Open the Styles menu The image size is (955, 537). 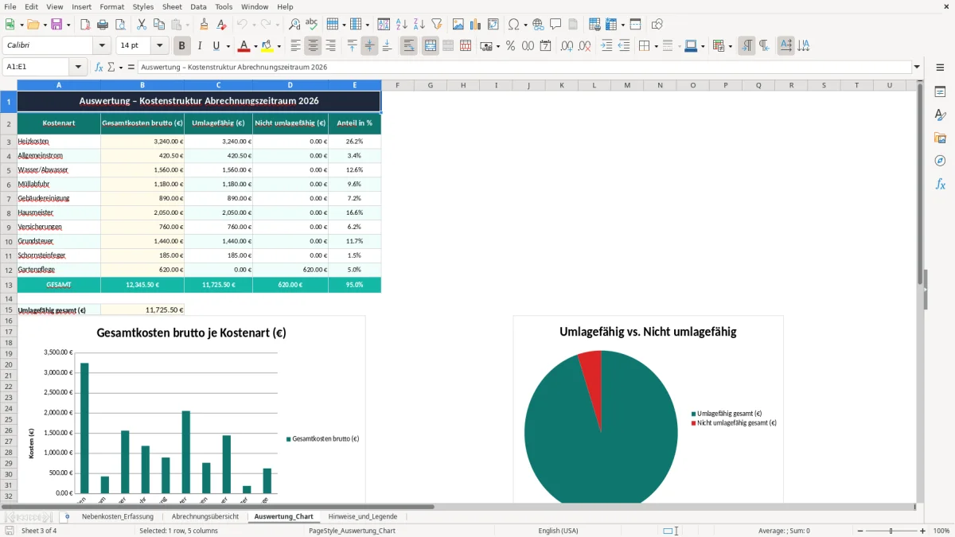pos(143,6)
